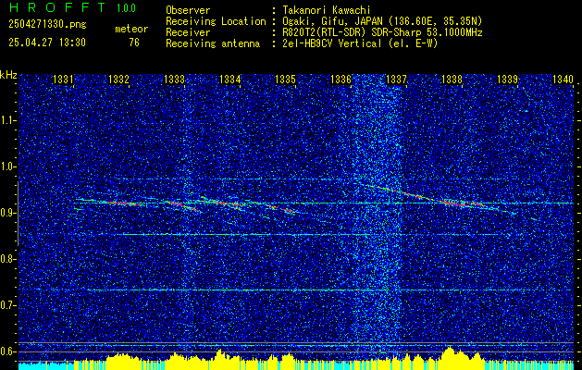Click the Receiver label

188,32
